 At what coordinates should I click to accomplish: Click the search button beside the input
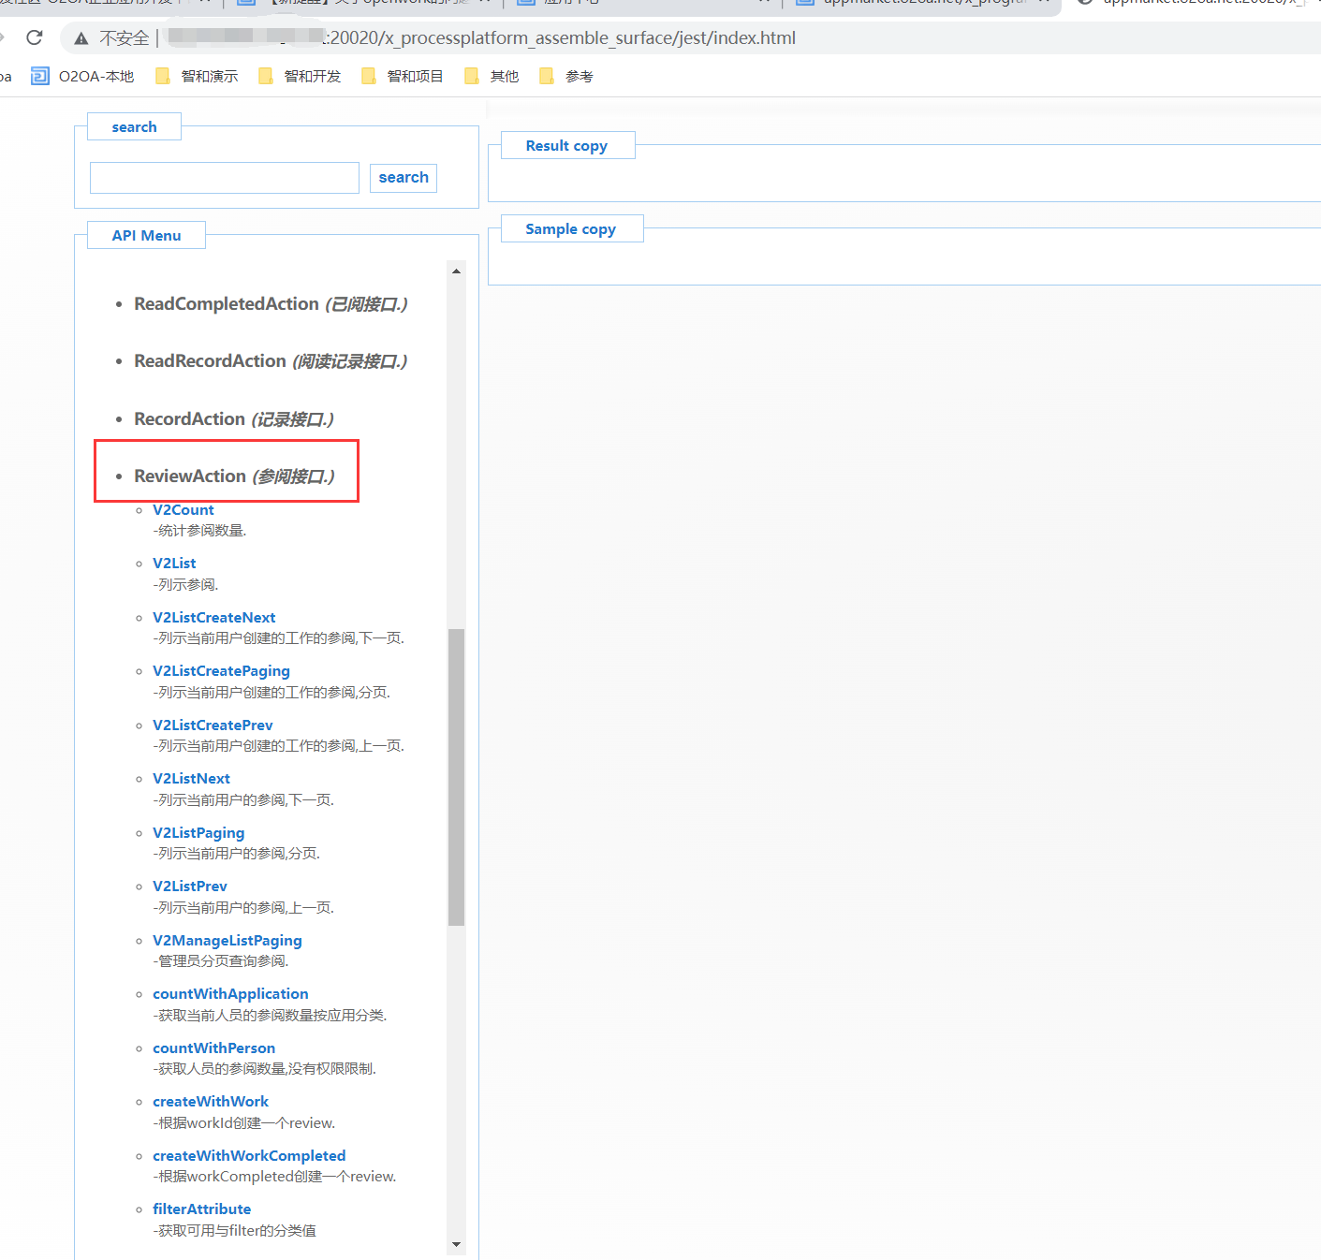pyautogui.click(x=404, y=178)
